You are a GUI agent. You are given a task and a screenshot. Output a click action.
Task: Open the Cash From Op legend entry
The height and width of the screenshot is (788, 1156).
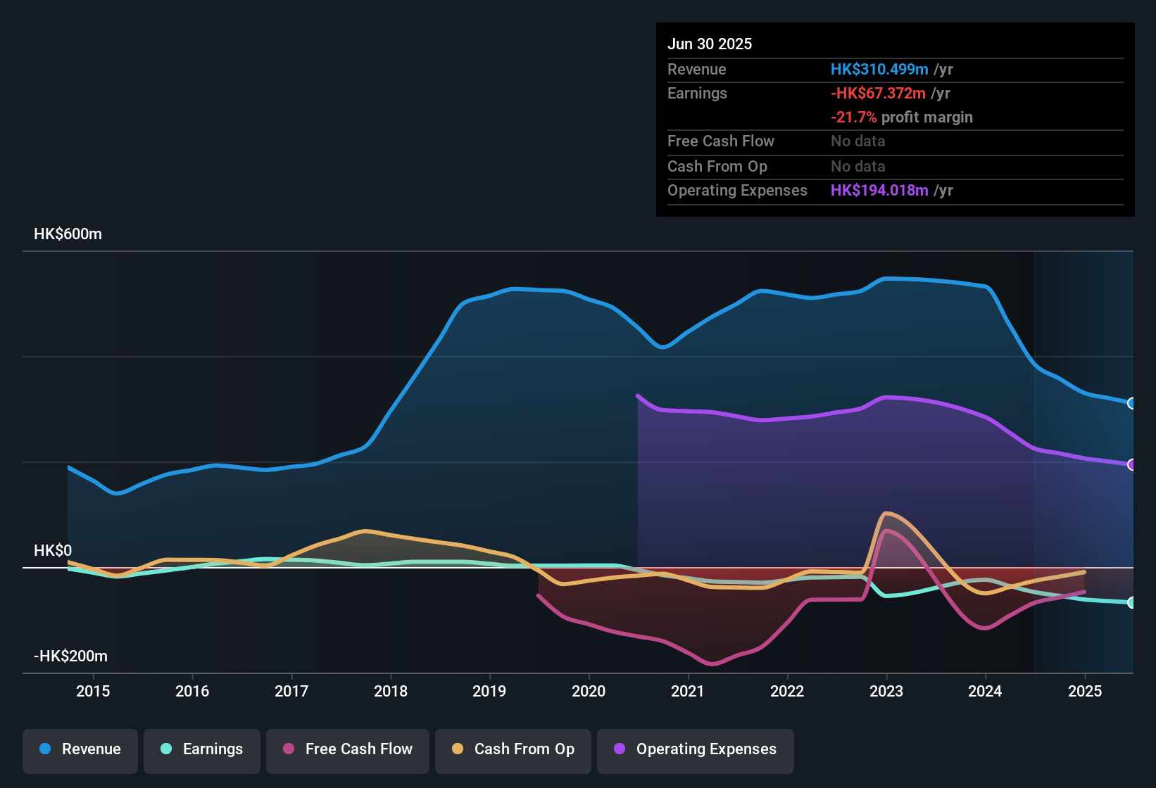513,749
